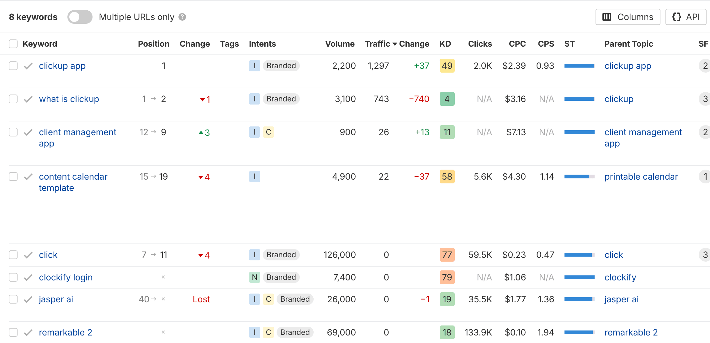Click the up arrow change of 3
Viewport: 710px width, 343px height.
(204, 133)
